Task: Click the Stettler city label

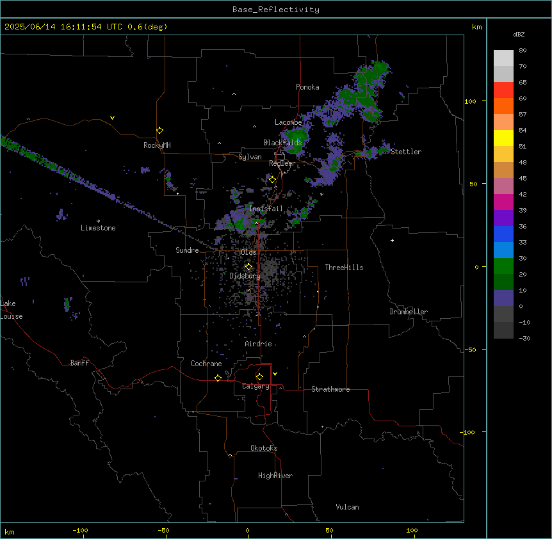Action: tap(406, 152)
